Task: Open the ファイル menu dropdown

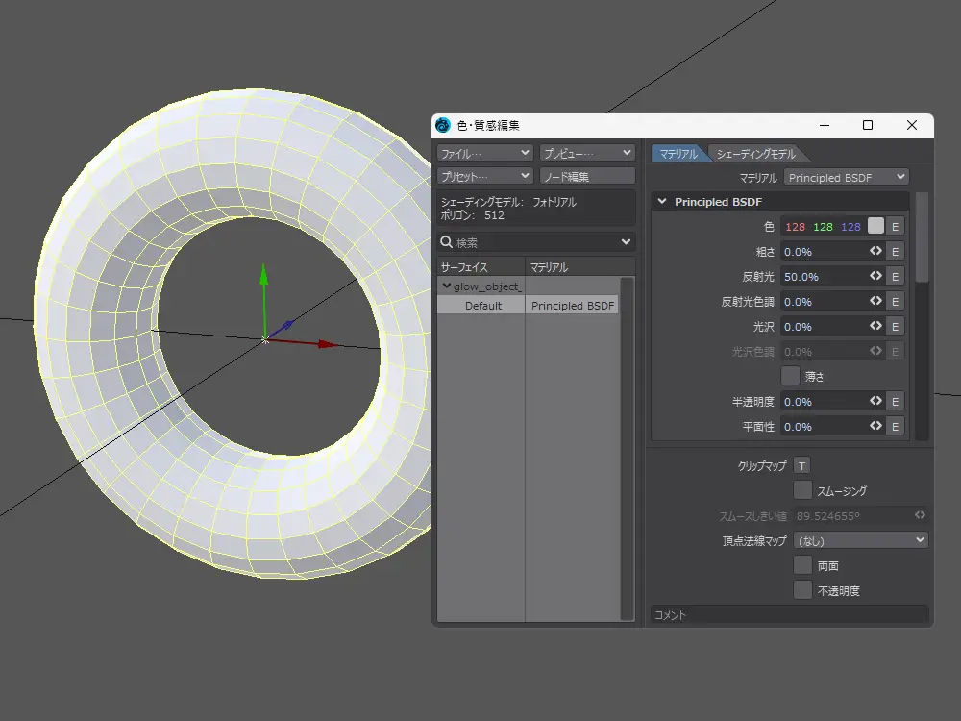Action: 484,153
